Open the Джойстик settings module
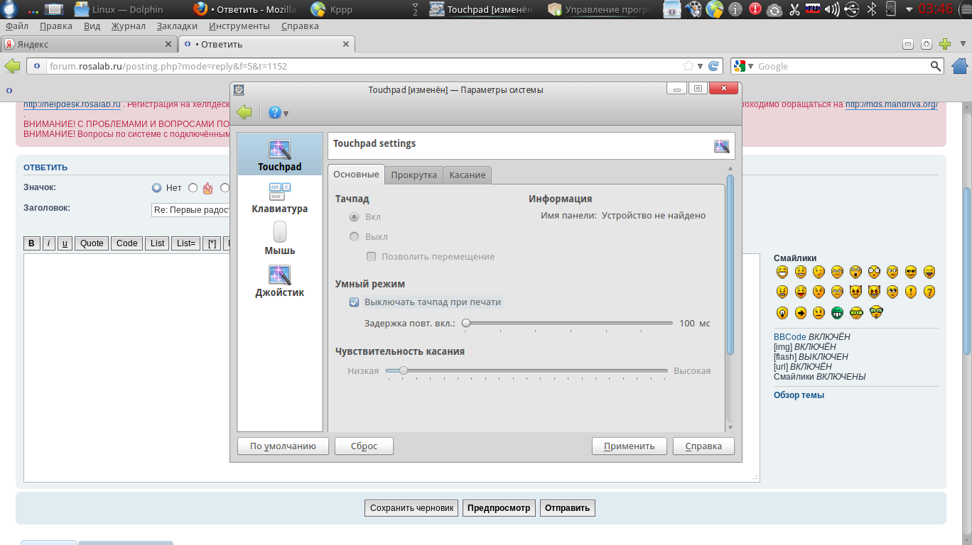Viewport: 972px width, 545px height. (280, 280)
